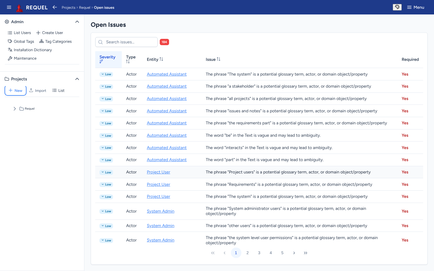This screenshot has height=271, width=434.
Task: Open the top-right Menu button
Action: point(416,7)
